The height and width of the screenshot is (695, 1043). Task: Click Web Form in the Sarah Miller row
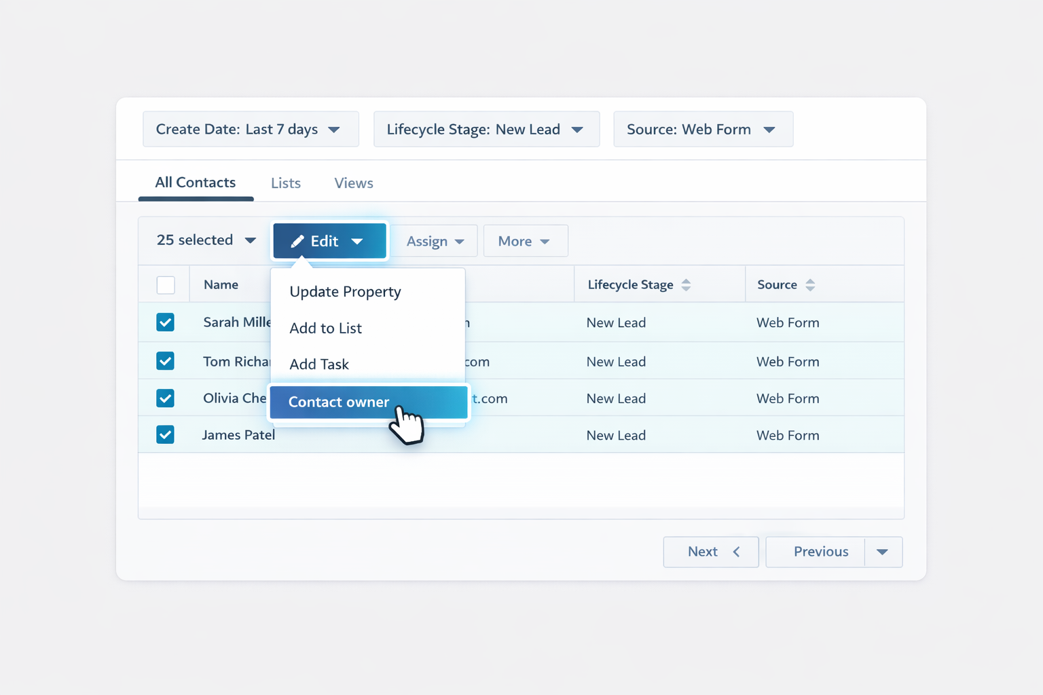[788, 323]
